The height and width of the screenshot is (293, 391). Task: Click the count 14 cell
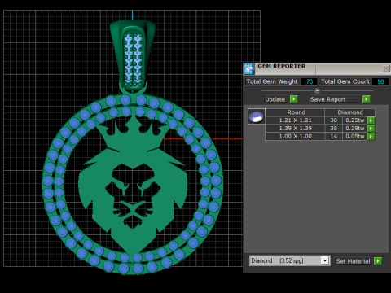coord(334,136)
